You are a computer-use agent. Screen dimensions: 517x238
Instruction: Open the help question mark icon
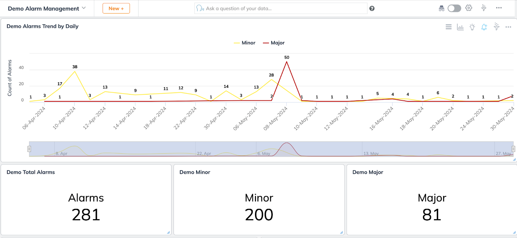coord(372,8)
